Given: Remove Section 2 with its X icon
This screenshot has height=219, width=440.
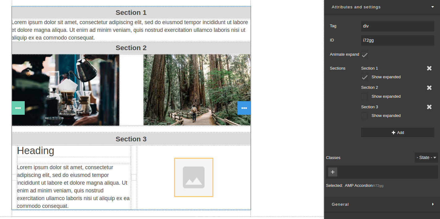Looking at the screenshot, I should point(429,88).
